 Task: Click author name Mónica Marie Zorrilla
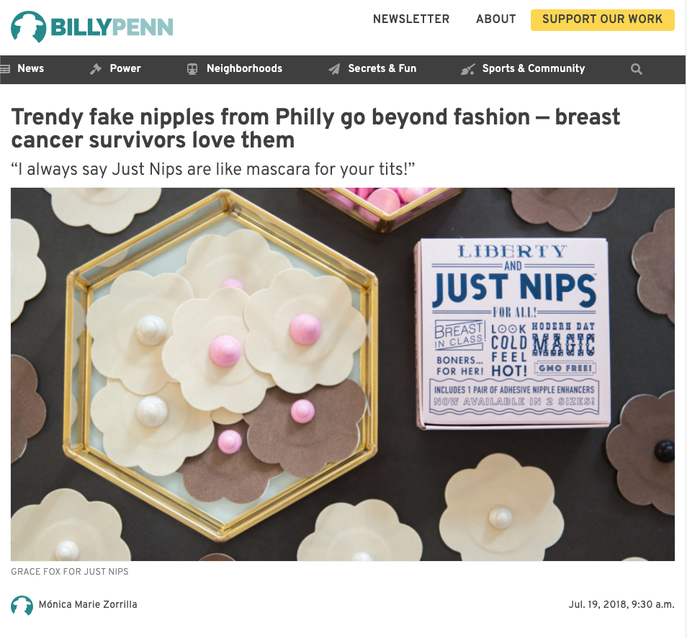coord(88,604)
